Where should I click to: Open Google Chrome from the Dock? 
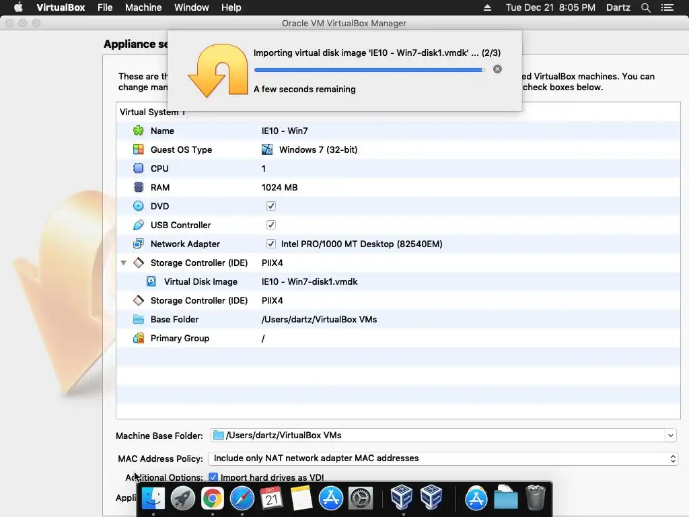click(212, 499)
